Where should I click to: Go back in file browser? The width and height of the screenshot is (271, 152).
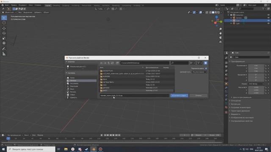tap(102, 63)
